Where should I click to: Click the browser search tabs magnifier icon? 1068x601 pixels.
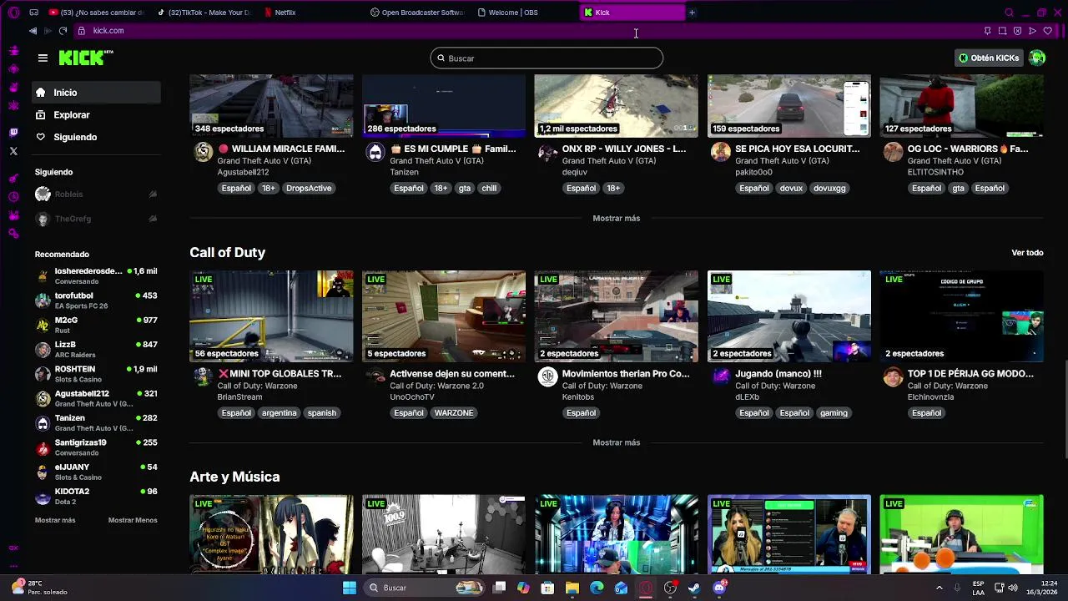coord(1009,13)
